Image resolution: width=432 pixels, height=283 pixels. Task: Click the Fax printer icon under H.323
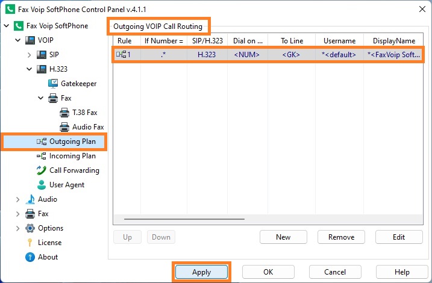(53, 98)
